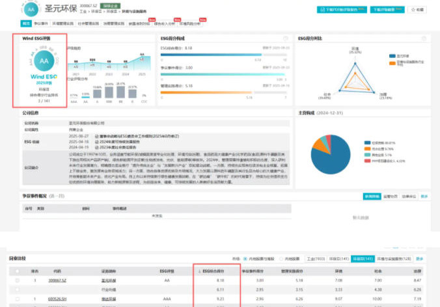Select the 工业(1933) peer group tab

[x=316, y=259]
